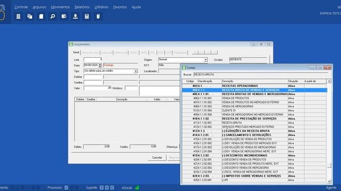Select row RECEITAS OPERACIONAIS
341x191 pixels.
(255, 86)
